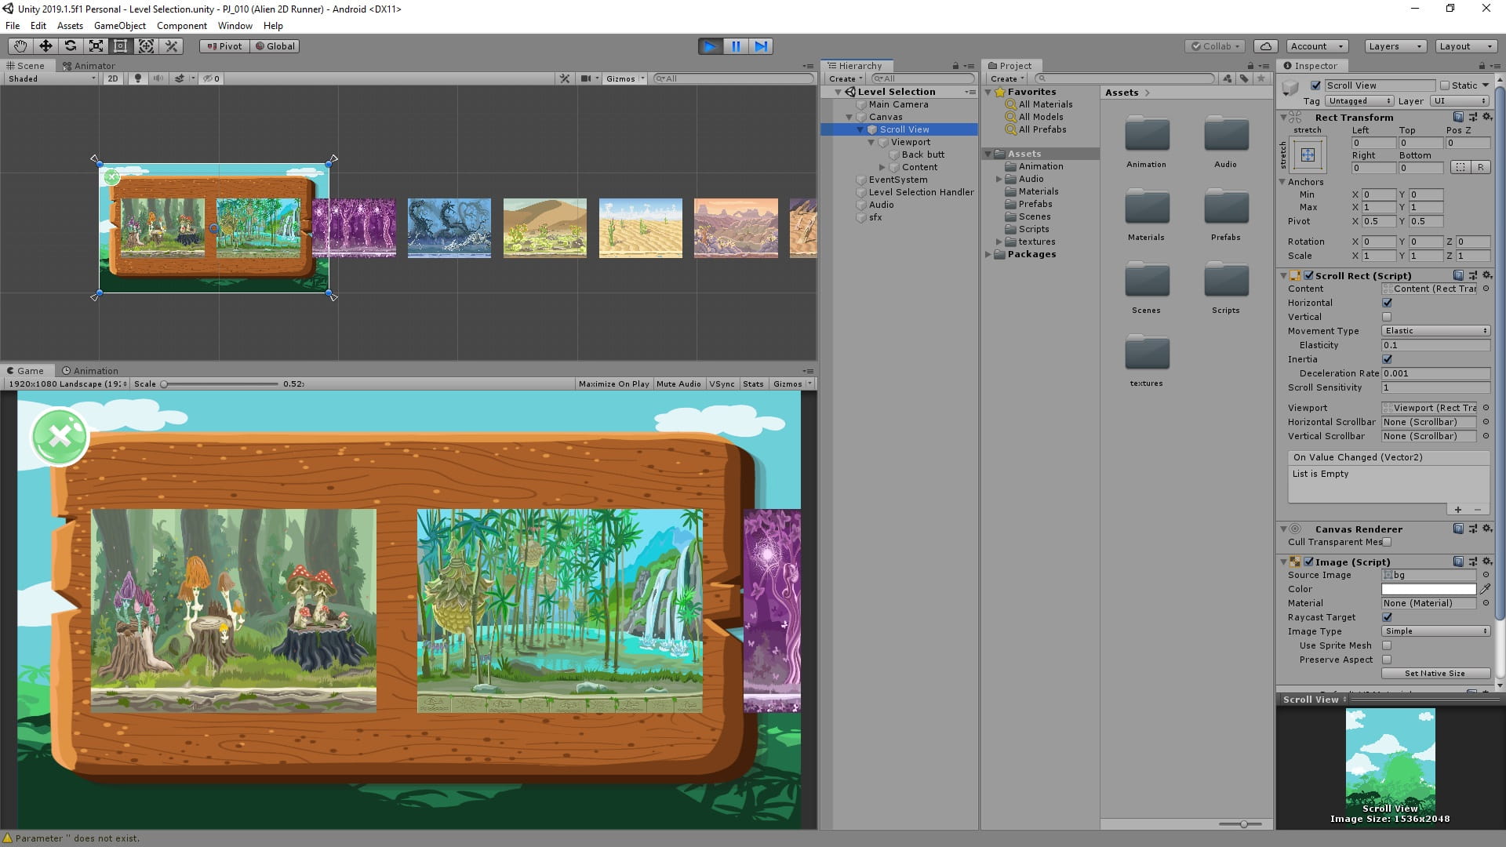
Task: Open the Tag dropdown
Action: [x=1359, y=101]
